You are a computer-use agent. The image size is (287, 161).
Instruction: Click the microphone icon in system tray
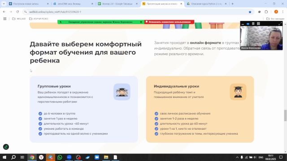point(242,157)
